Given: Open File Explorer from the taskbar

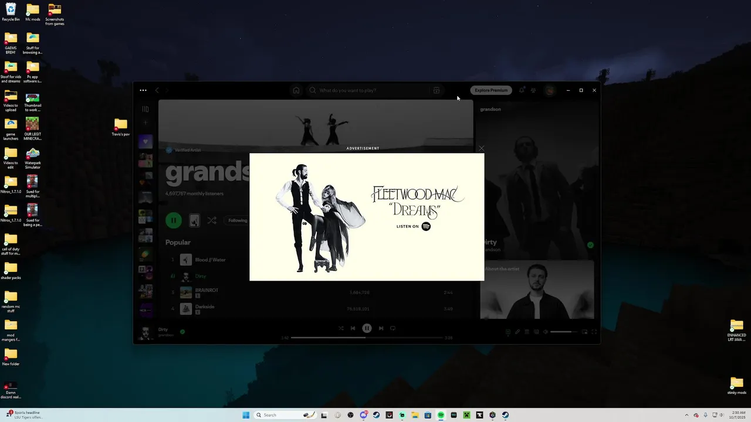Looking at the screenshot, I should point(415,415).
